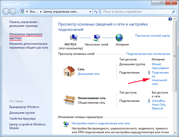
Task: Click the control panel search field
Action: tap(137, 12)
